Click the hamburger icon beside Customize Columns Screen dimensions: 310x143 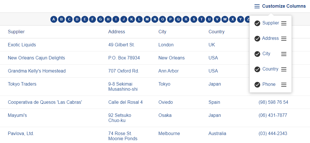(257, 6)
